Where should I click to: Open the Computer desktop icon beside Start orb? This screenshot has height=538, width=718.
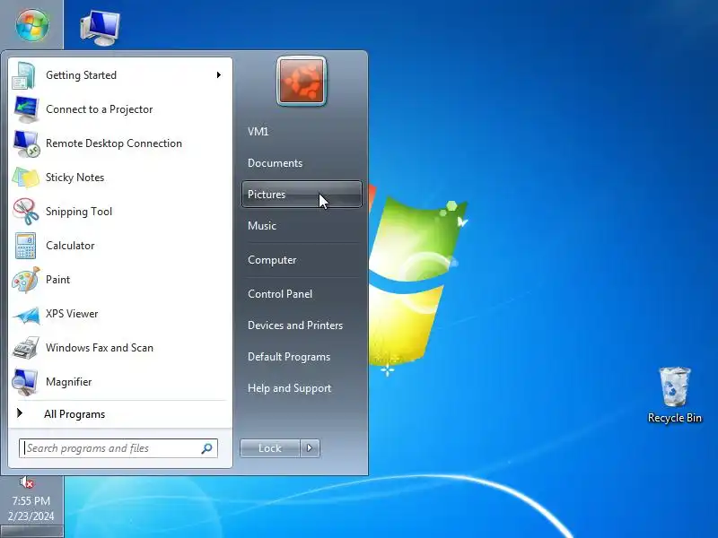tap(100, 28)
